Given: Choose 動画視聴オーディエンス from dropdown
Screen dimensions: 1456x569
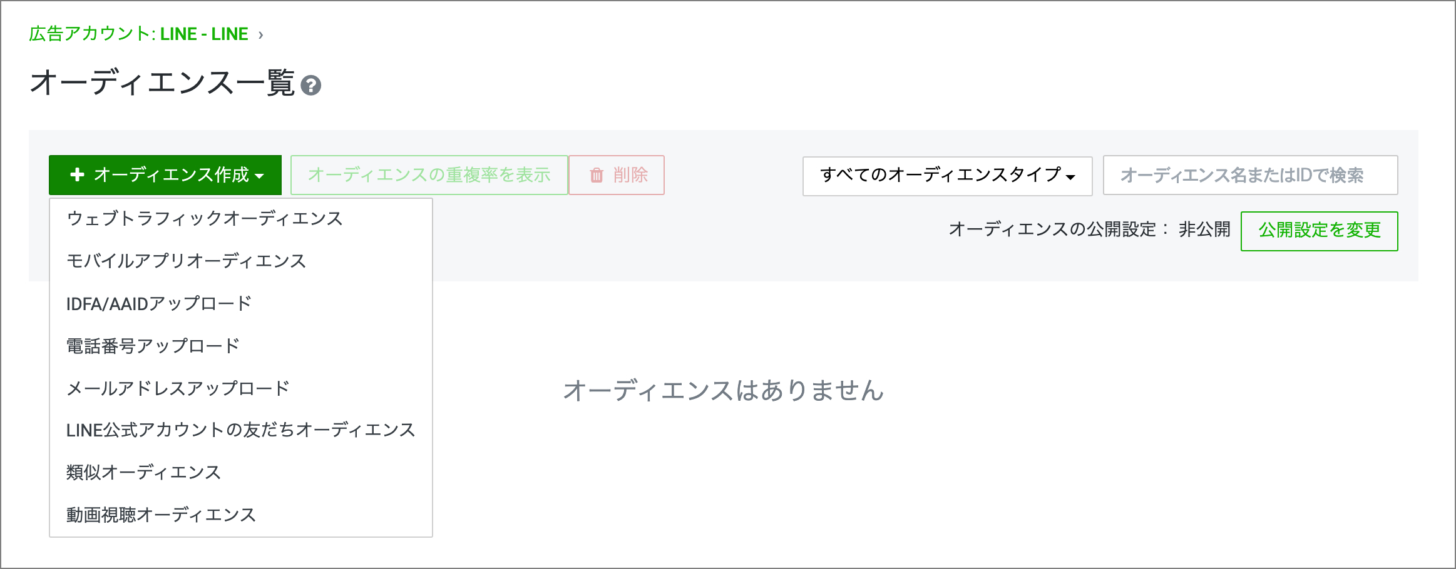Looking at the screenshot, I should click(161, 515).
